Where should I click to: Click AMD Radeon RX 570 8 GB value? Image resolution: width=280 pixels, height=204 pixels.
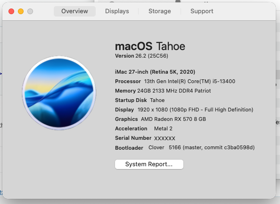point(173,119)
